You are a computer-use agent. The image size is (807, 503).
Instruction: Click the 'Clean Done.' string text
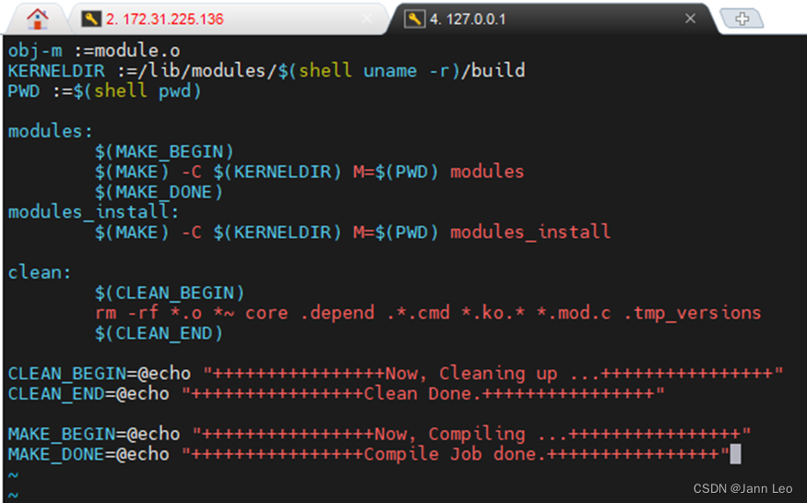[422, 394]
